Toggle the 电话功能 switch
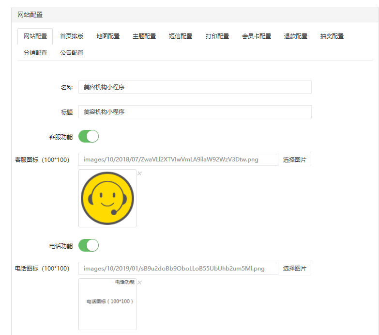The height and width of the screenshot is (335, 379). pyautogui.click(x=89, y=245)
